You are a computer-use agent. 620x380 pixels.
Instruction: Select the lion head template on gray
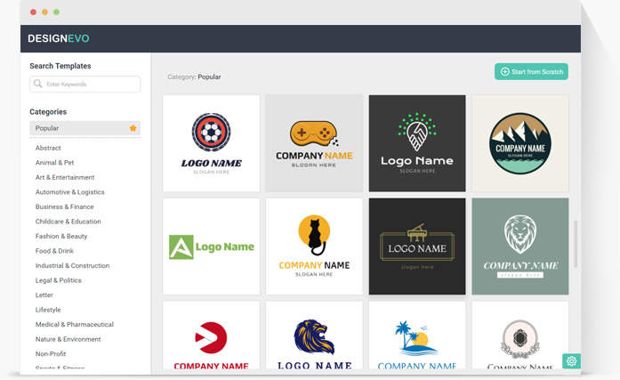(x=519, y=247)
